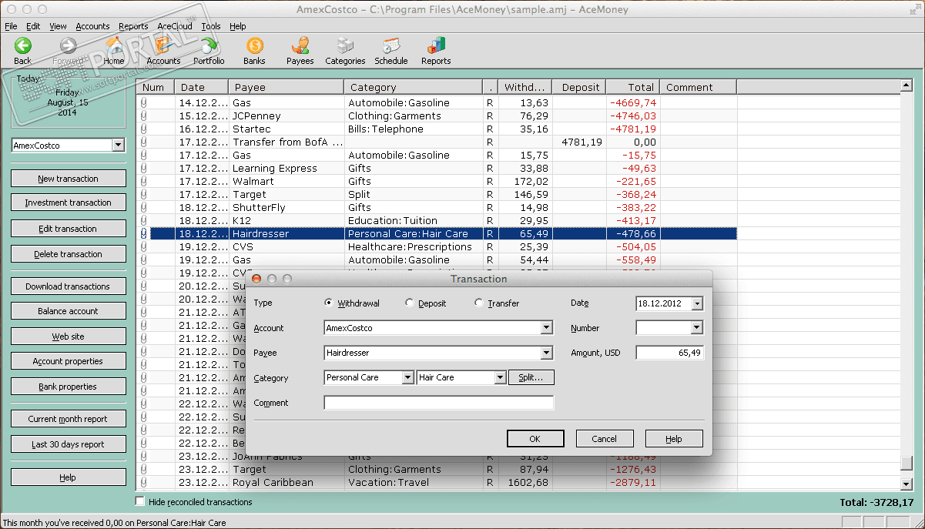This screenshot has height=529, width=925.
Task: Open Schedule toolbar icon
Action: pos(391,51)
